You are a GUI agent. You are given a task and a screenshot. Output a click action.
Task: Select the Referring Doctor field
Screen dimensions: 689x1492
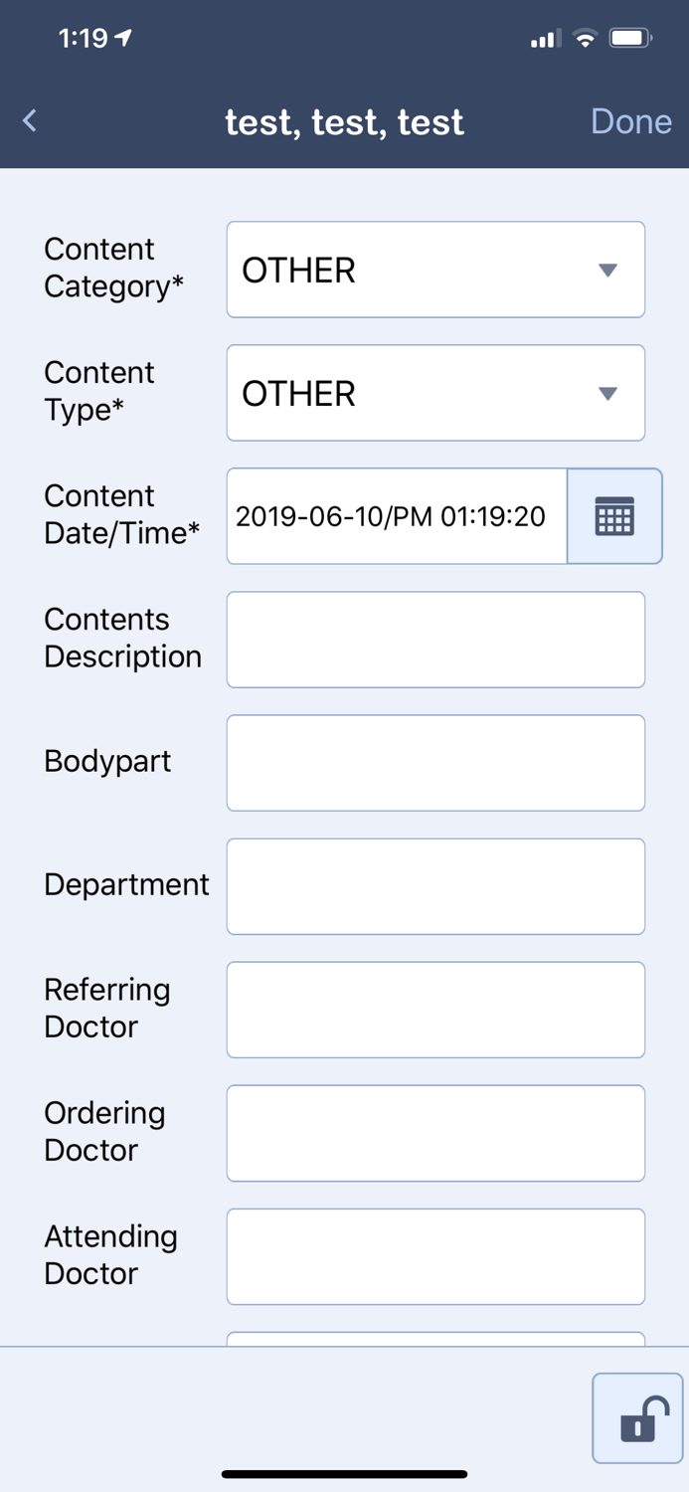coord(434,1010)
